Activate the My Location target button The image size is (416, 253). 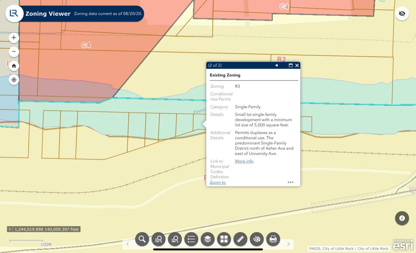pos(14,80)
